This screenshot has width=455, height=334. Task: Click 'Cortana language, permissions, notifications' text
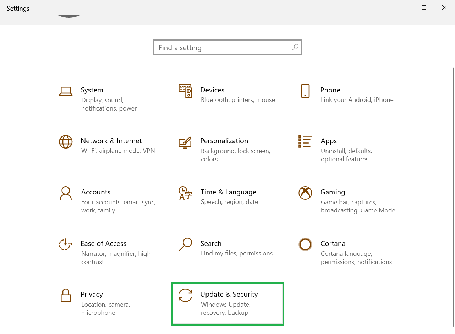pyautogui.click(x=356, y=258)
